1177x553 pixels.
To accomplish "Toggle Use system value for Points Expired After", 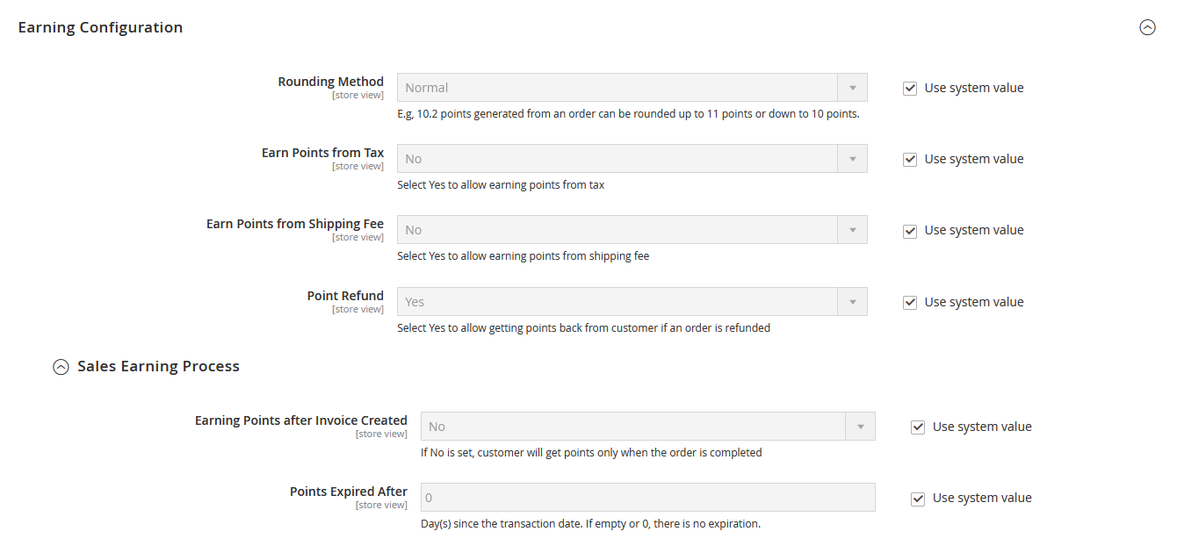I will (918, 498).
